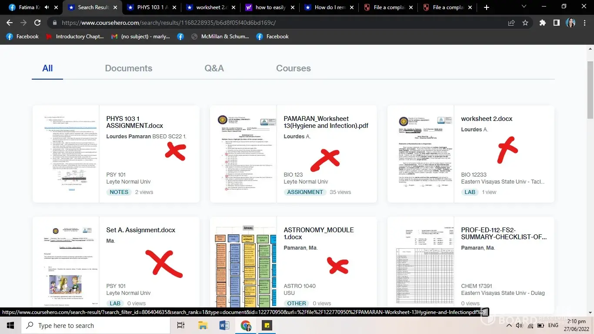Image resolution: width=594 pixels, height=334 pixels.
Task: Open the browser extensions puzzle icon
Action: [x=542, y=23]
